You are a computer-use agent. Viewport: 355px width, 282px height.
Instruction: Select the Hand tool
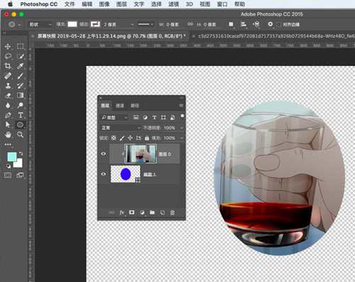pyautogui.click(x=8, y=134)
